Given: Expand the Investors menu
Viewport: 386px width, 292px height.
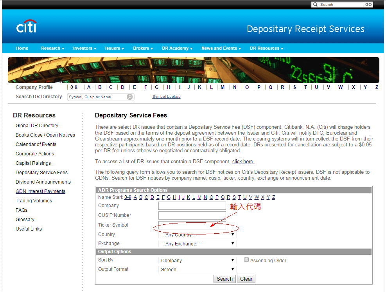Looking at the screenshot, I should [84, 48].
